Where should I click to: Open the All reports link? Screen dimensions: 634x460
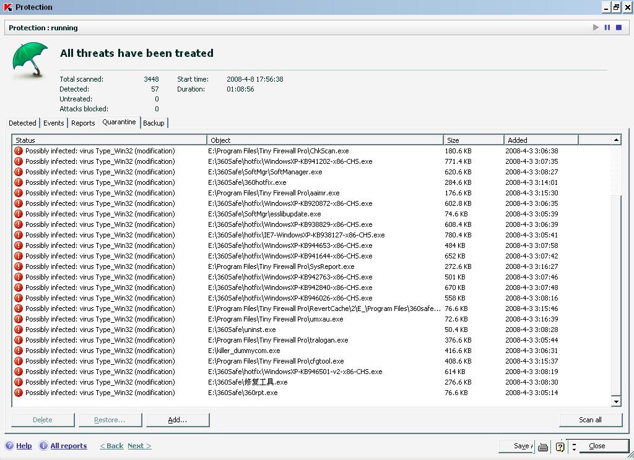(x=69, y=446)
